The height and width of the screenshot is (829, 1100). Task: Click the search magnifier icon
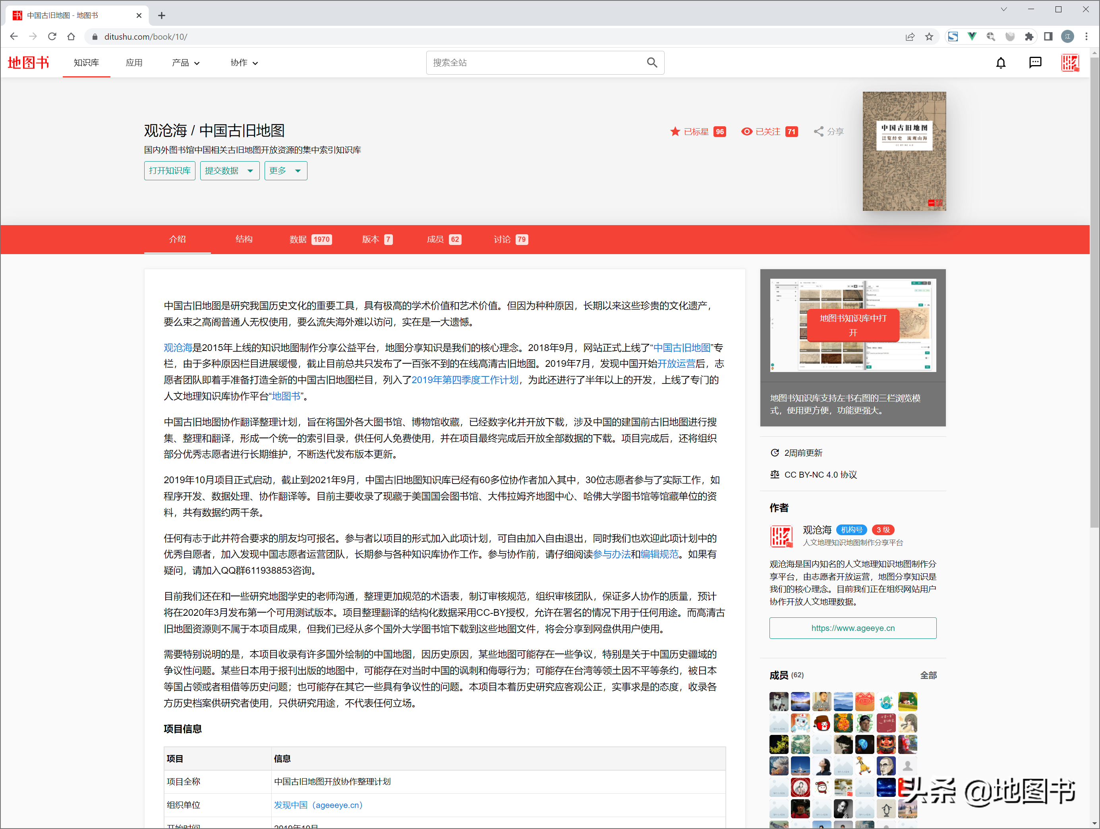coord(651,63)
